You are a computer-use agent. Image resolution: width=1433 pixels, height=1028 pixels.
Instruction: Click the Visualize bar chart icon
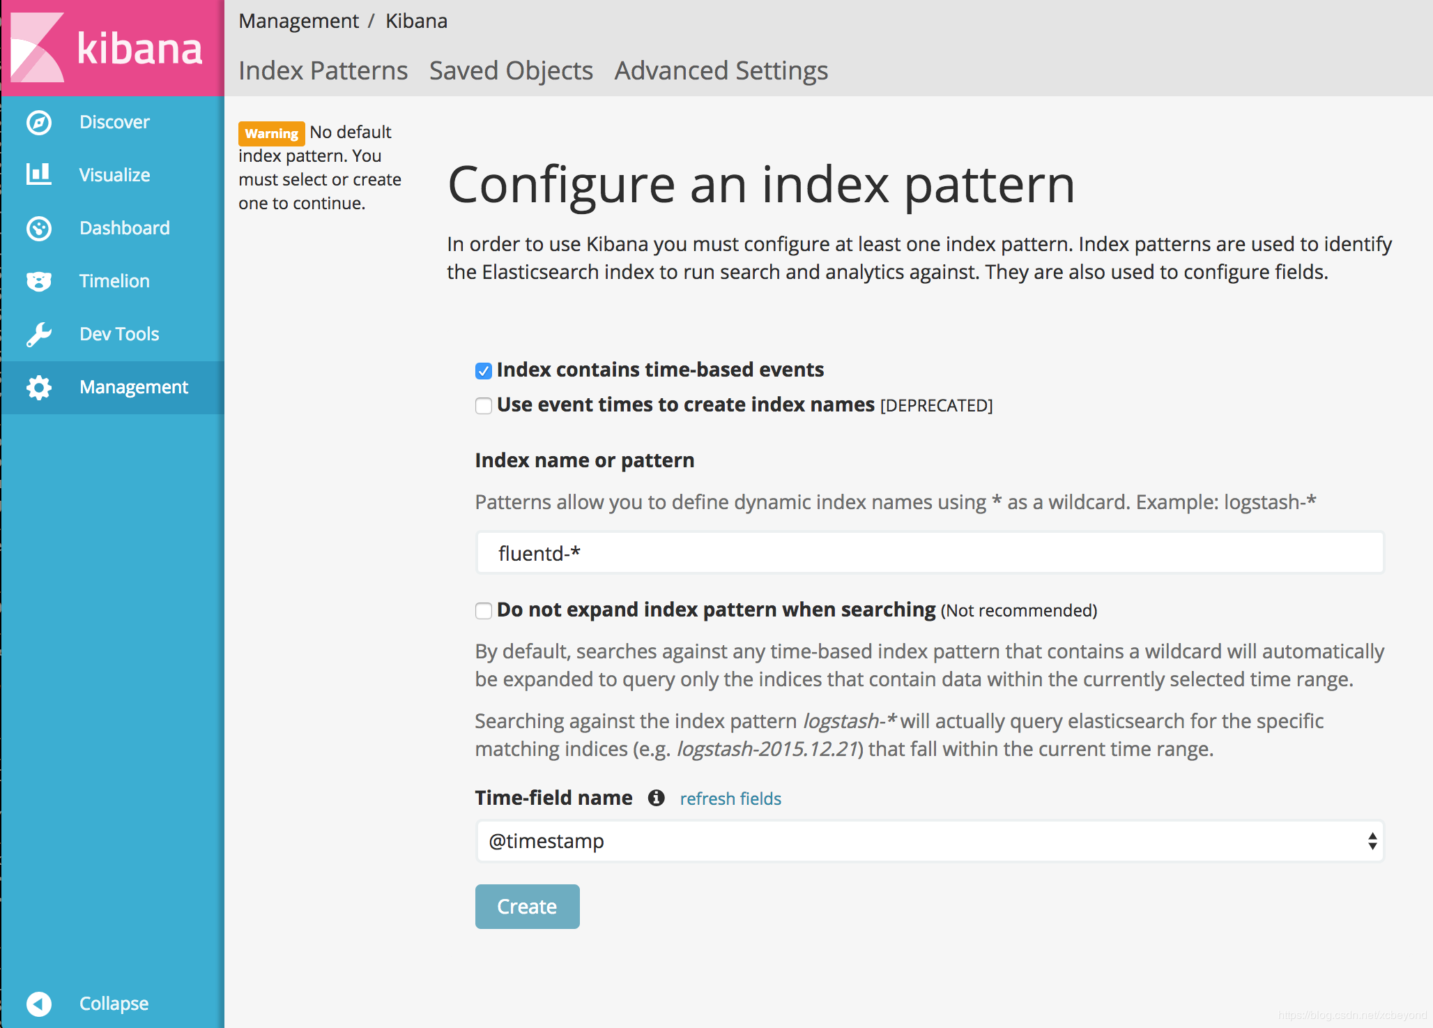(39, 174)
